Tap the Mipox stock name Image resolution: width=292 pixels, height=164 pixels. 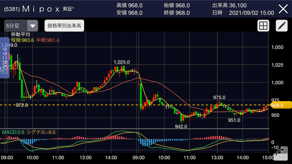(x=41, y=9)
